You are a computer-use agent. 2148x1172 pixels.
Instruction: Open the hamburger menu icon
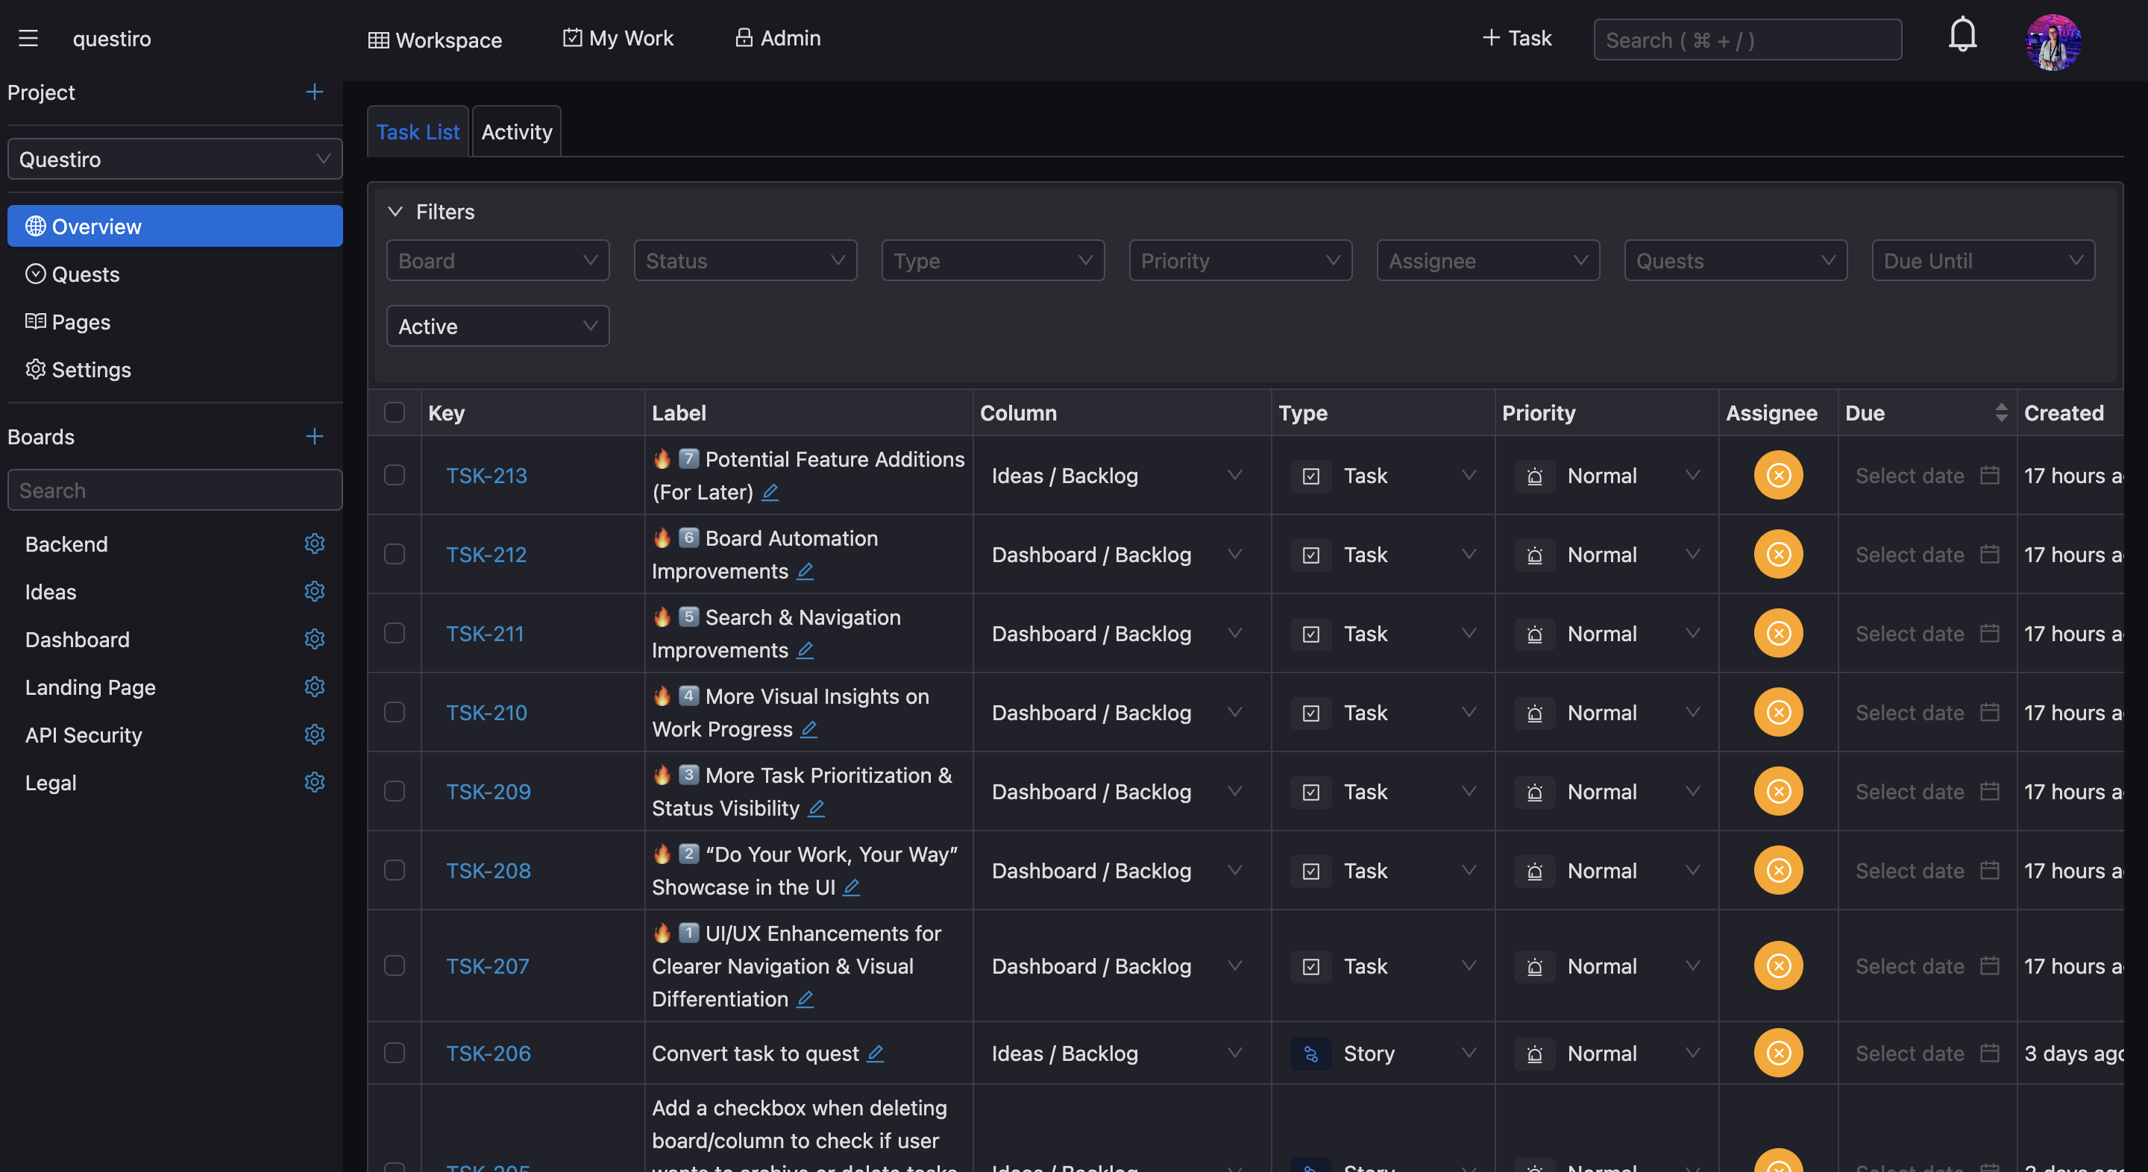(28, 38)
